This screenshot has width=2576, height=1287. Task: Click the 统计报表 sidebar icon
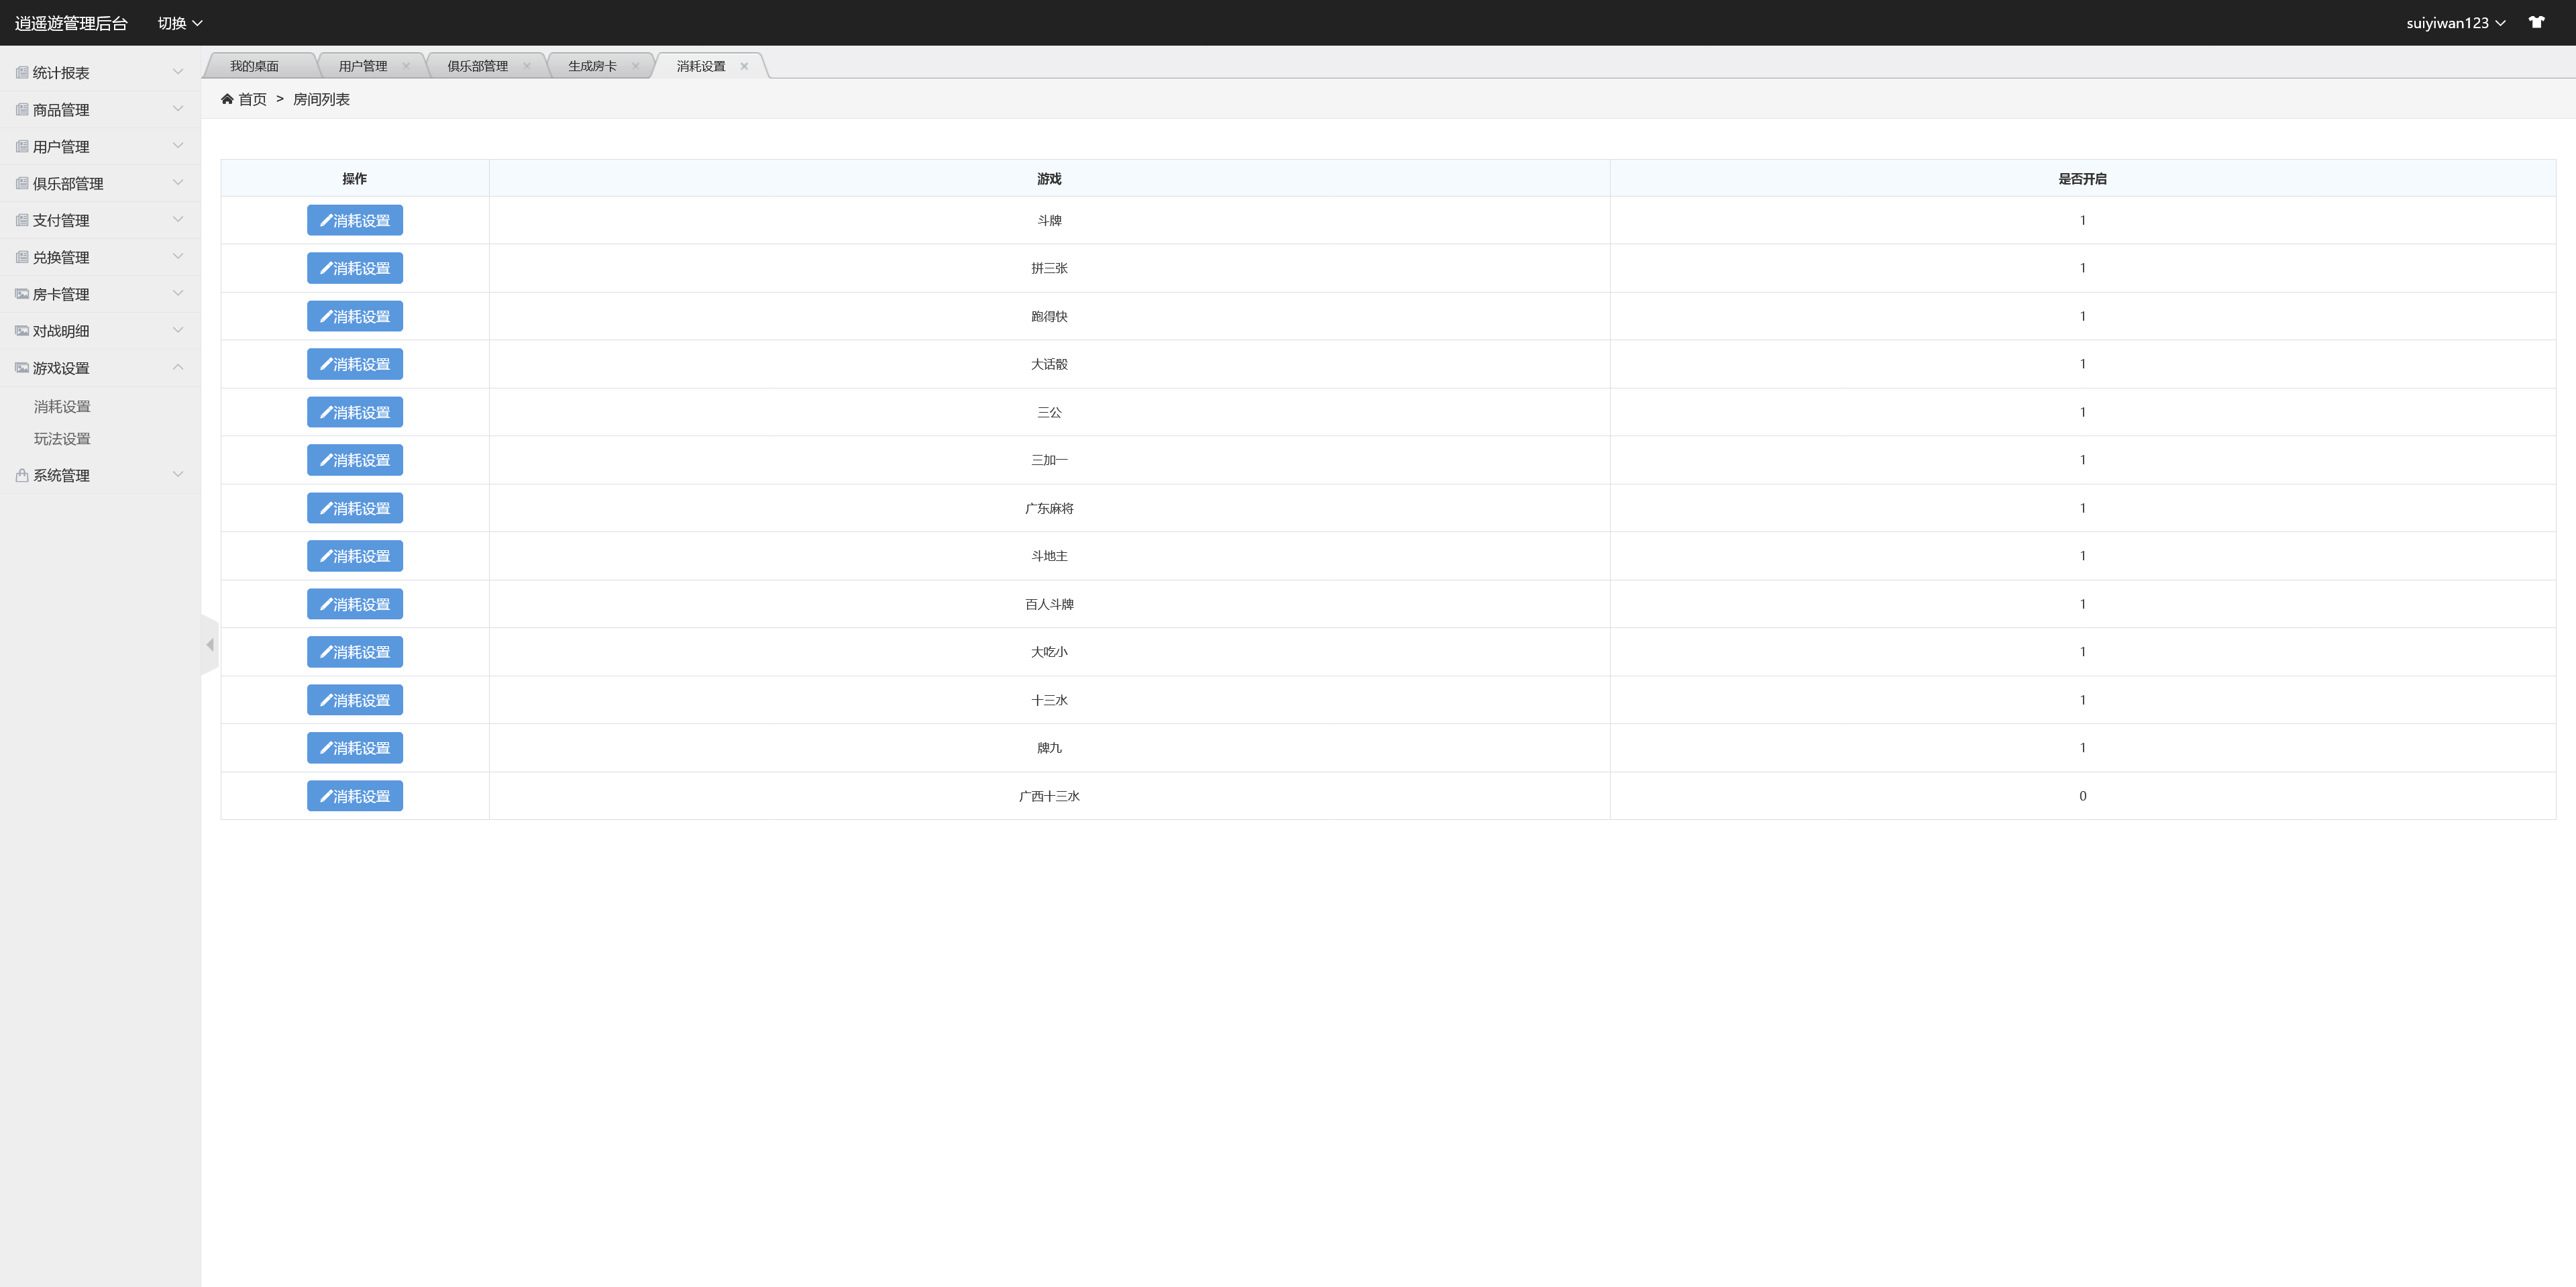[22, 72]
